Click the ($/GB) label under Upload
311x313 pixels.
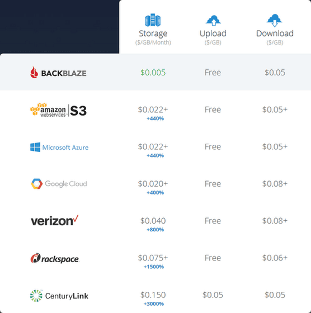click(213, 42)
